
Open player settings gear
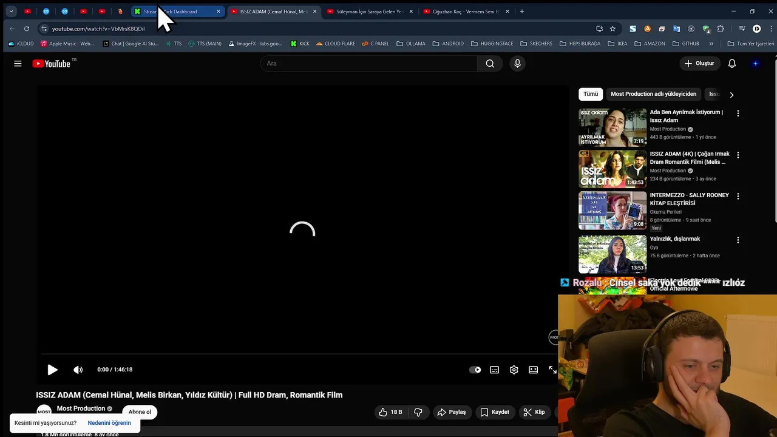pyautogui.click(x=514, y=370)
